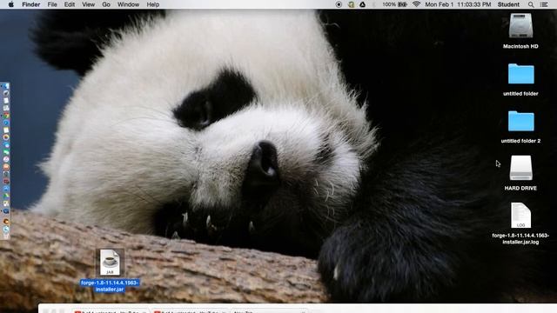The width and height of the screenshot is (557, 313).
Task: Click the Macintosh HD label
Action: pos(520,46)
